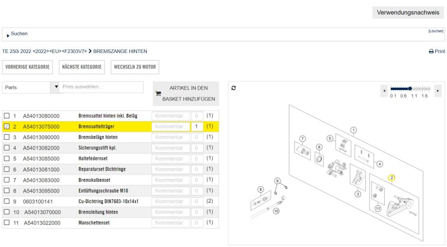This screenshot has width=447, height=247.
Task: Click the zoom slider right arrow
Action: [x=438, y=90]
